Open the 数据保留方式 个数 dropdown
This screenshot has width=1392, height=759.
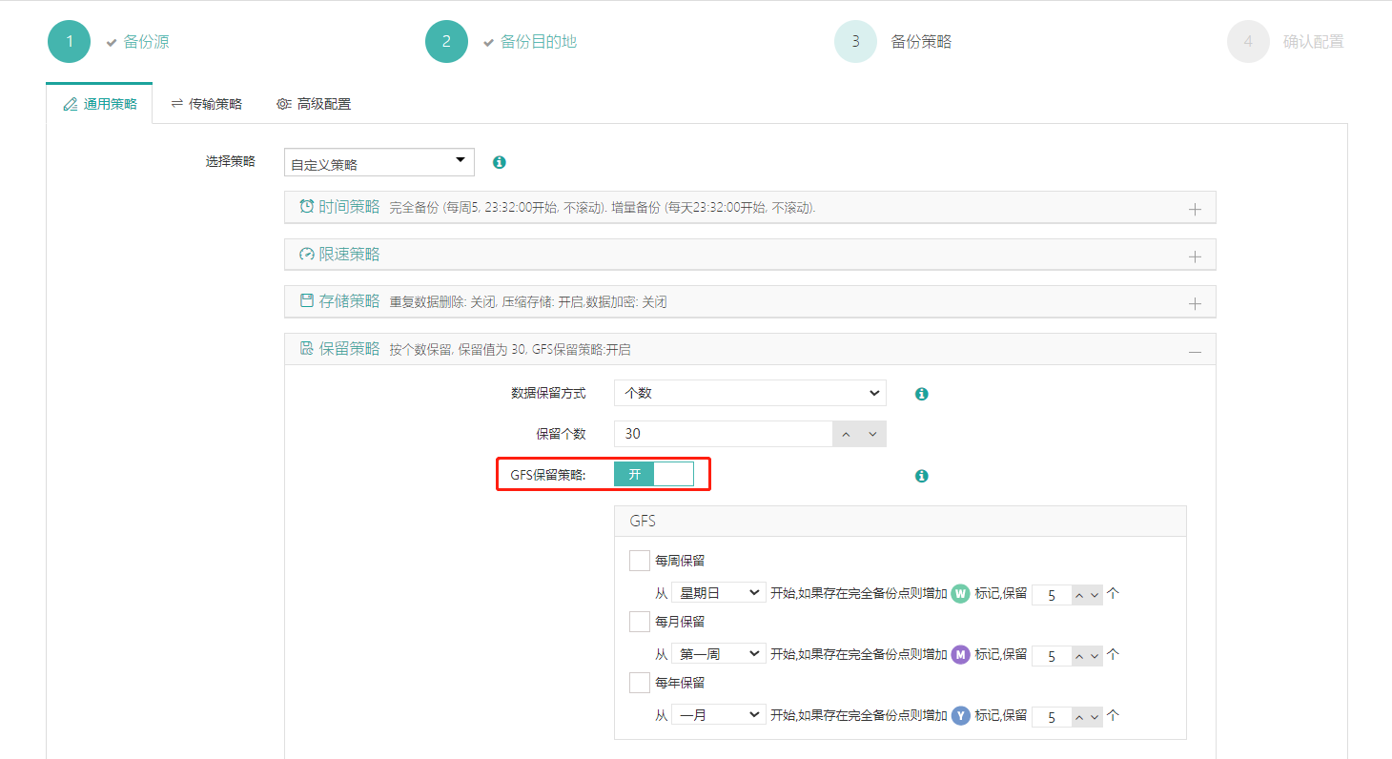tap(750, 393)
